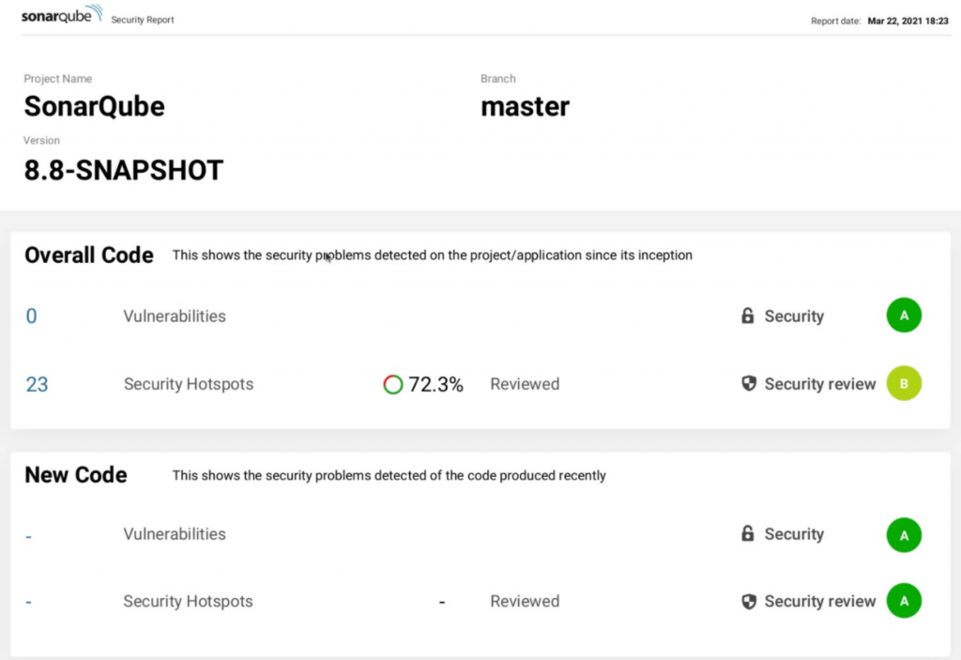Click the New Code description about recent code
This screenshot has width=961, height=660.
coord(389,475)
